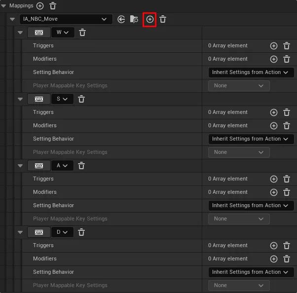Clear triggers for the A key
This screenshot has width=297, height=293.
(287, 179)
